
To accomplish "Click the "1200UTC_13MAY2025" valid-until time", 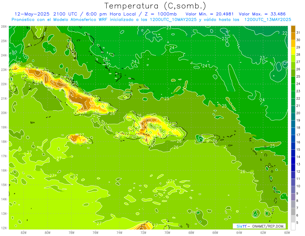I will point(268,20).
